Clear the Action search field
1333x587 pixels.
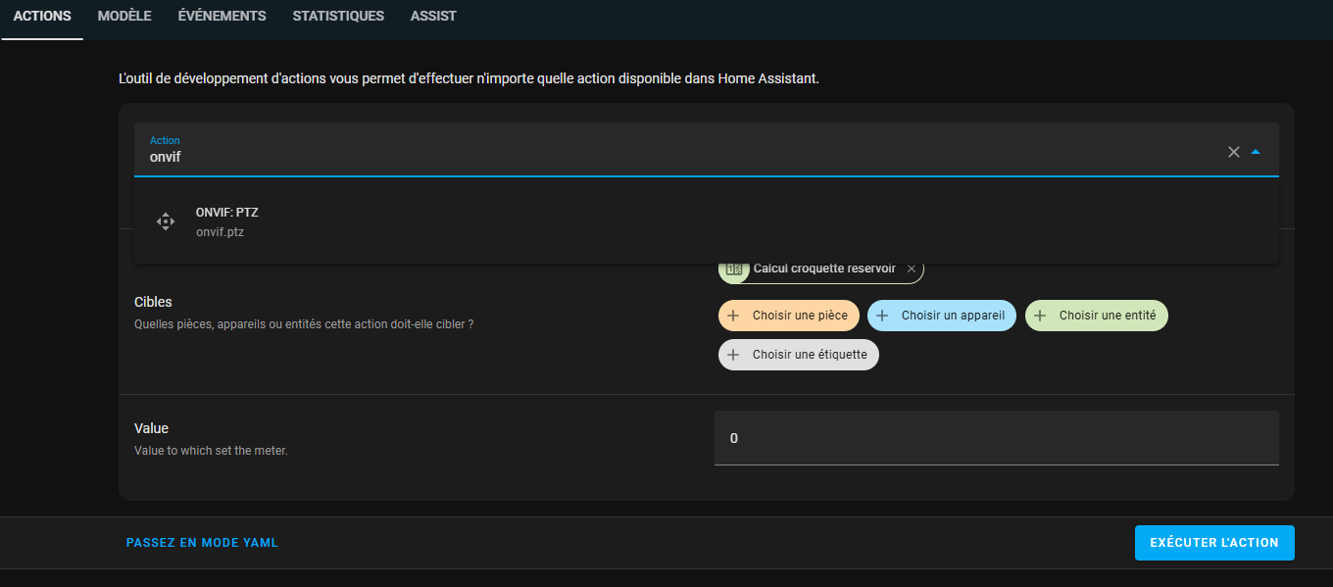tap(1234, 152)
